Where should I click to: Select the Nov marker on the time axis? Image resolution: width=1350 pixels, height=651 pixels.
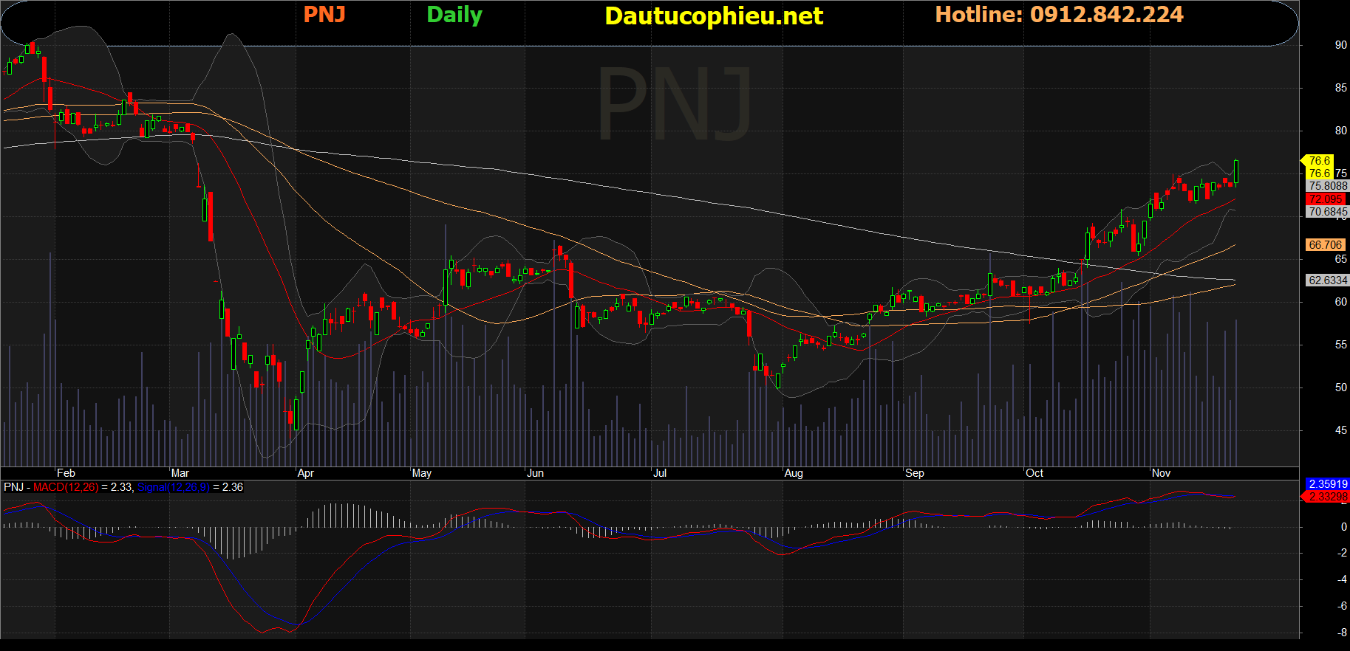(1161, 473)
